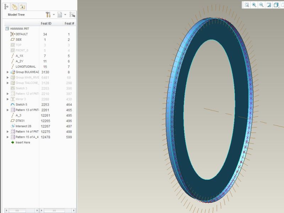Select the Intersect 28 feature icon
The width and height of the screenshot is (284, 213).
point(12,126)
